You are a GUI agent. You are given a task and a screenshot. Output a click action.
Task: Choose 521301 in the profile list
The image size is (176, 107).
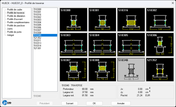(x=45, y=48)
